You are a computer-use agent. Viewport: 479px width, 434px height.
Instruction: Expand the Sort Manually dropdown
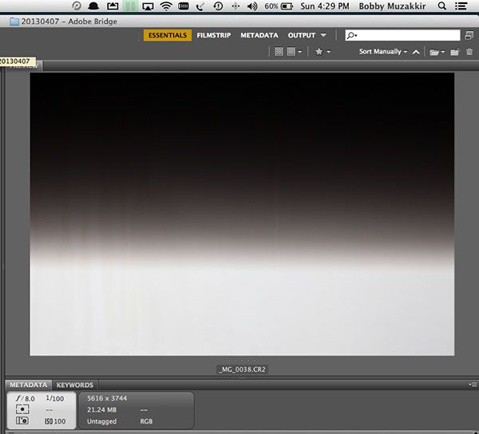click(x=382, y=52)
